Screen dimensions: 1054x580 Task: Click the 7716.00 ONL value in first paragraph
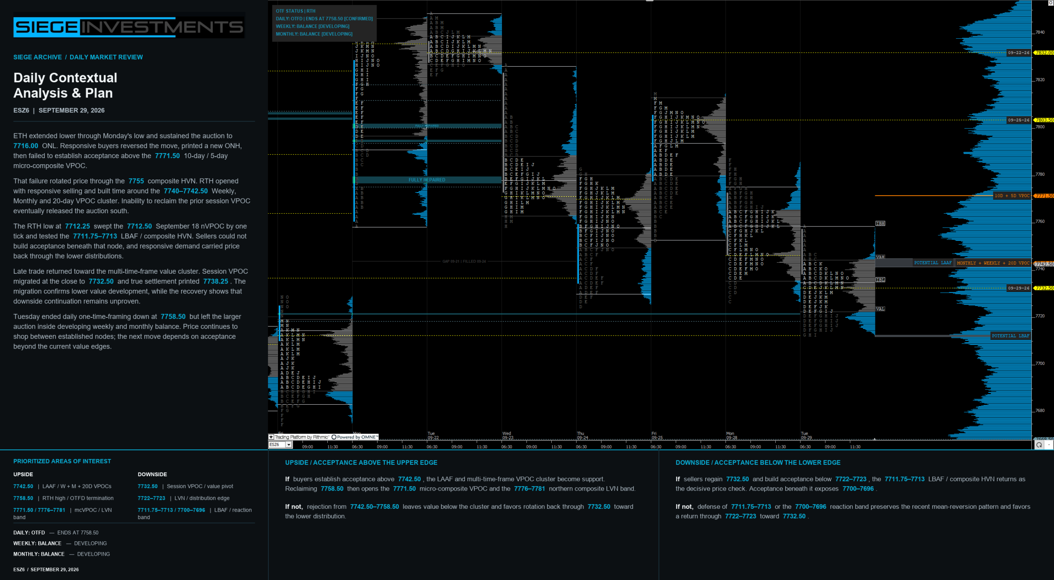pyautogui.click(x=26, y=146)
